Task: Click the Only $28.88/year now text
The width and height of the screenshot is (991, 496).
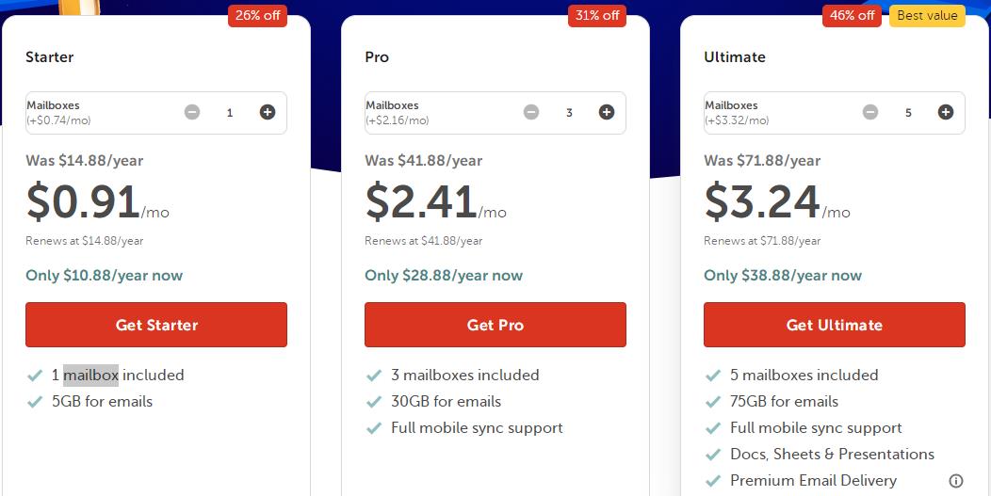Action: point(444,276)
